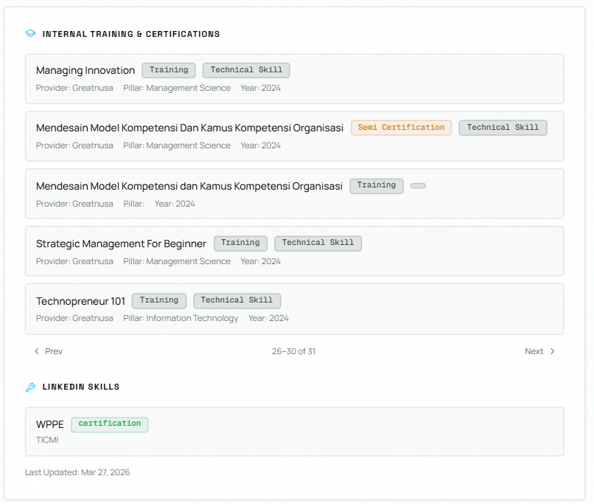The height and width of the screenshot is (504, 594).
Task: Select the WPPE LinkedIn skill card
Action: tap(294, 432)
